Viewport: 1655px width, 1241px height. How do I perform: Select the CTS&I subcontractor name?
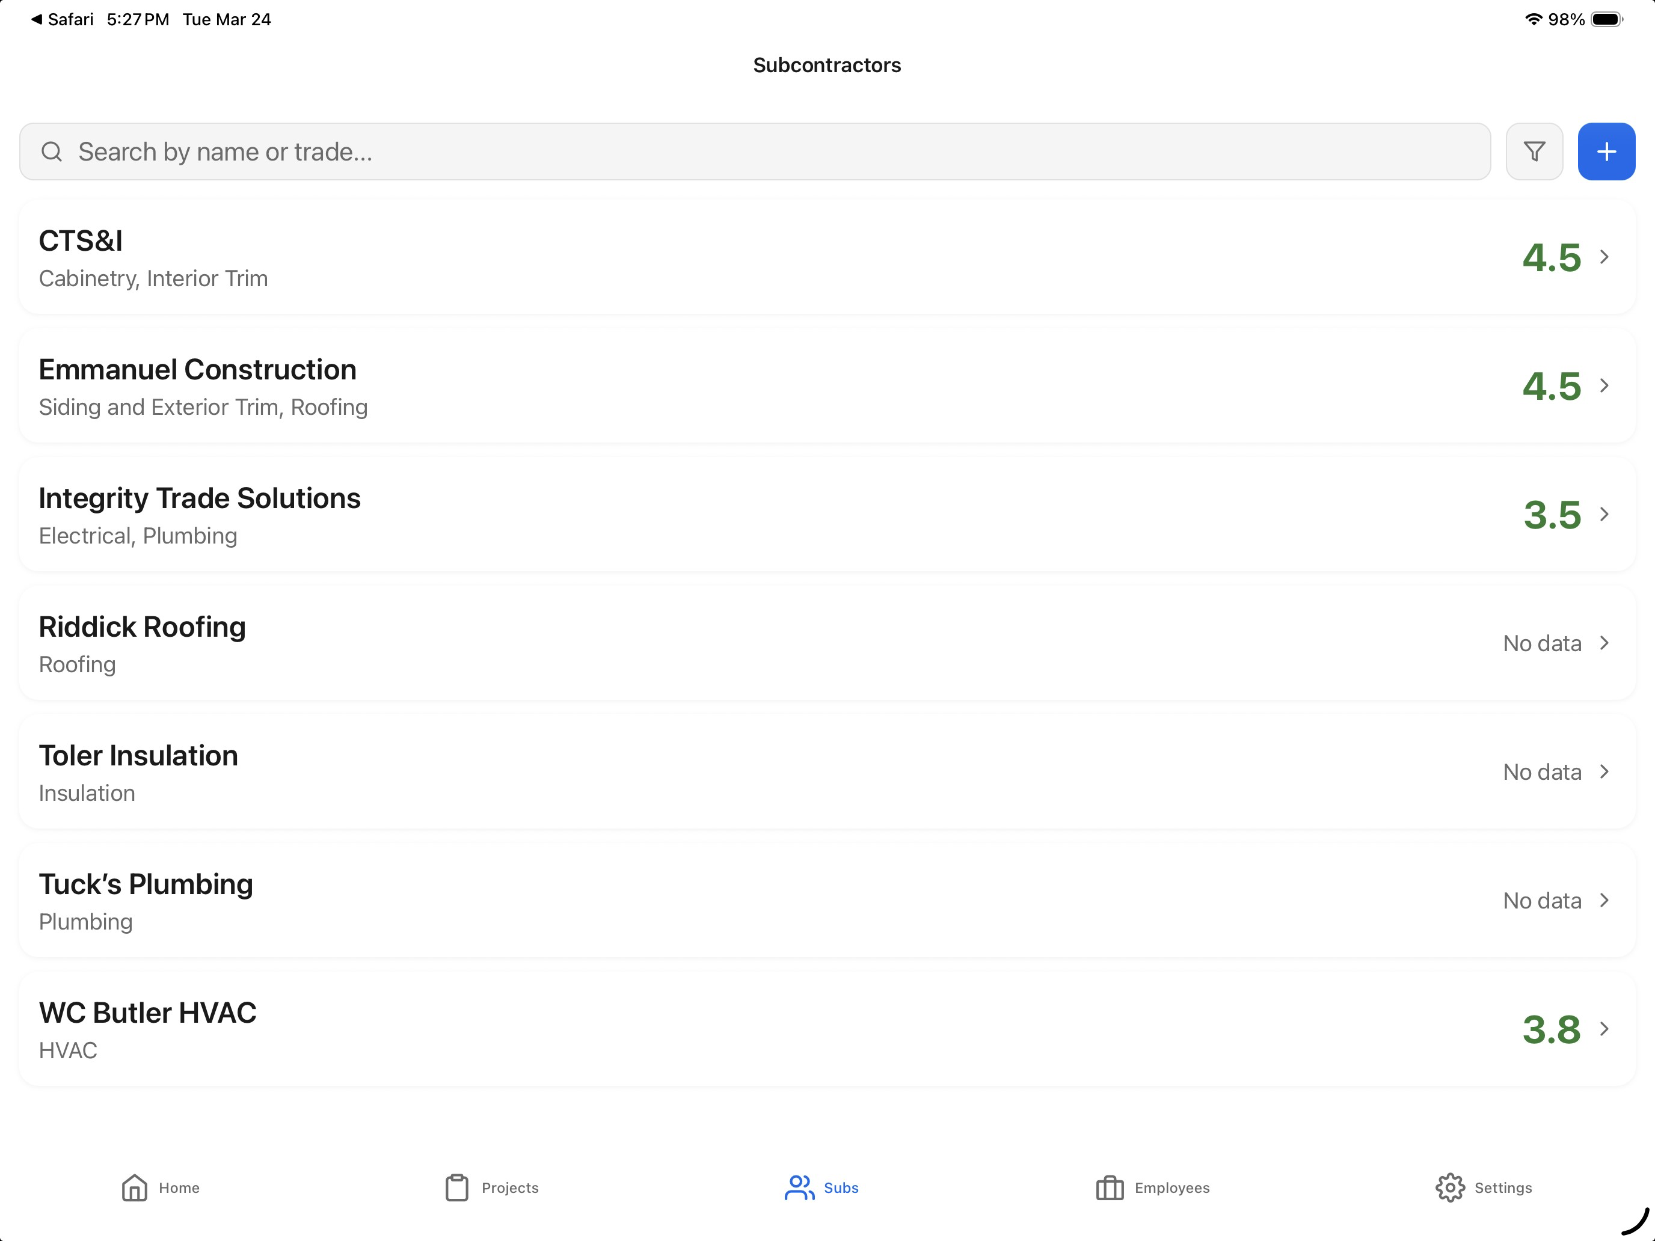[81, 241]
